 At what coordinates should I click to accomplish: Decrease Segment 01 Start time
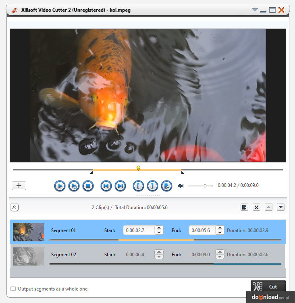[x=159, y=232]
